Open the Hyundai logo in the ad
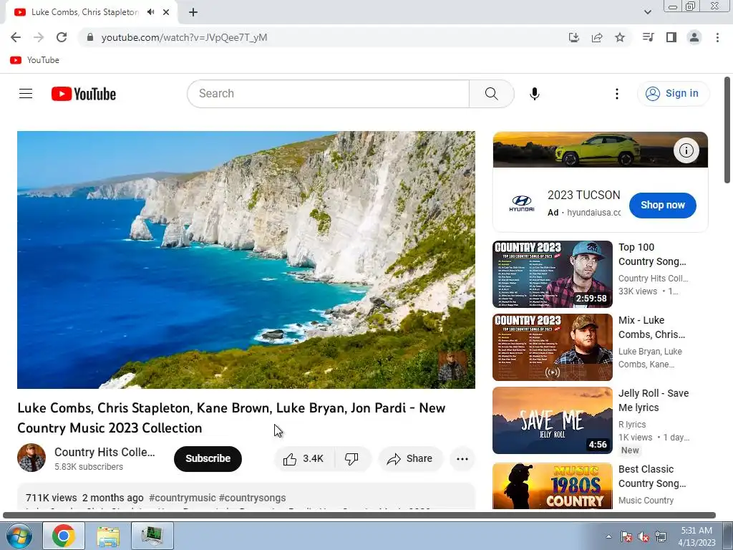 pyautogui.click(x=521, y=204)
